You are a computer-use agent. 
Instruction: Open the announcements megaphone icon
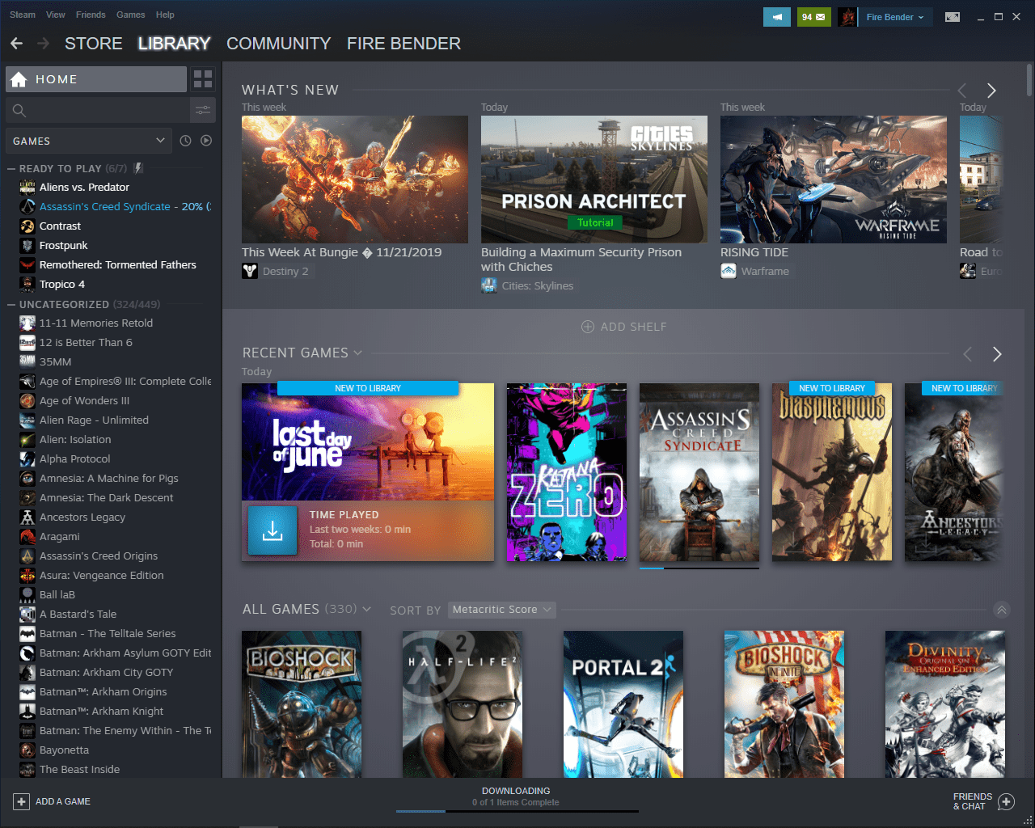777,17
